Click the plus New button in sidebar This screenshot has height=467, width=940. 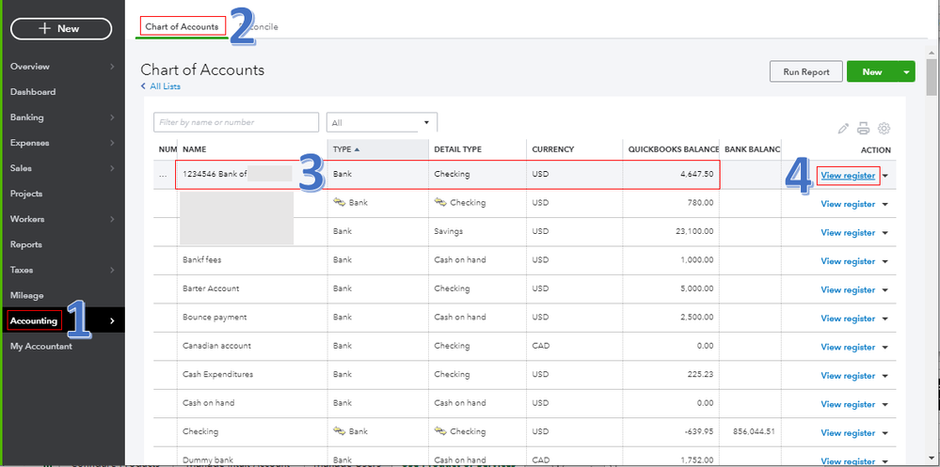(x=58, y=28)
